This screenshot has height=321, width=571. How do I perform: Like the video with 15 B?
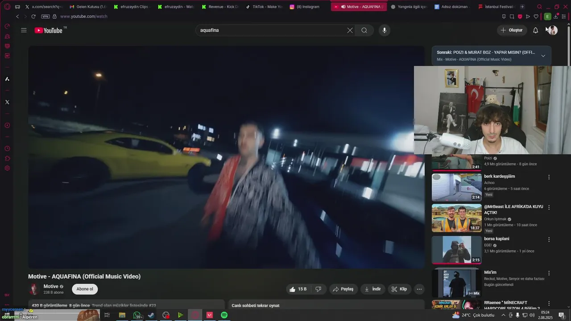point(298,289)
